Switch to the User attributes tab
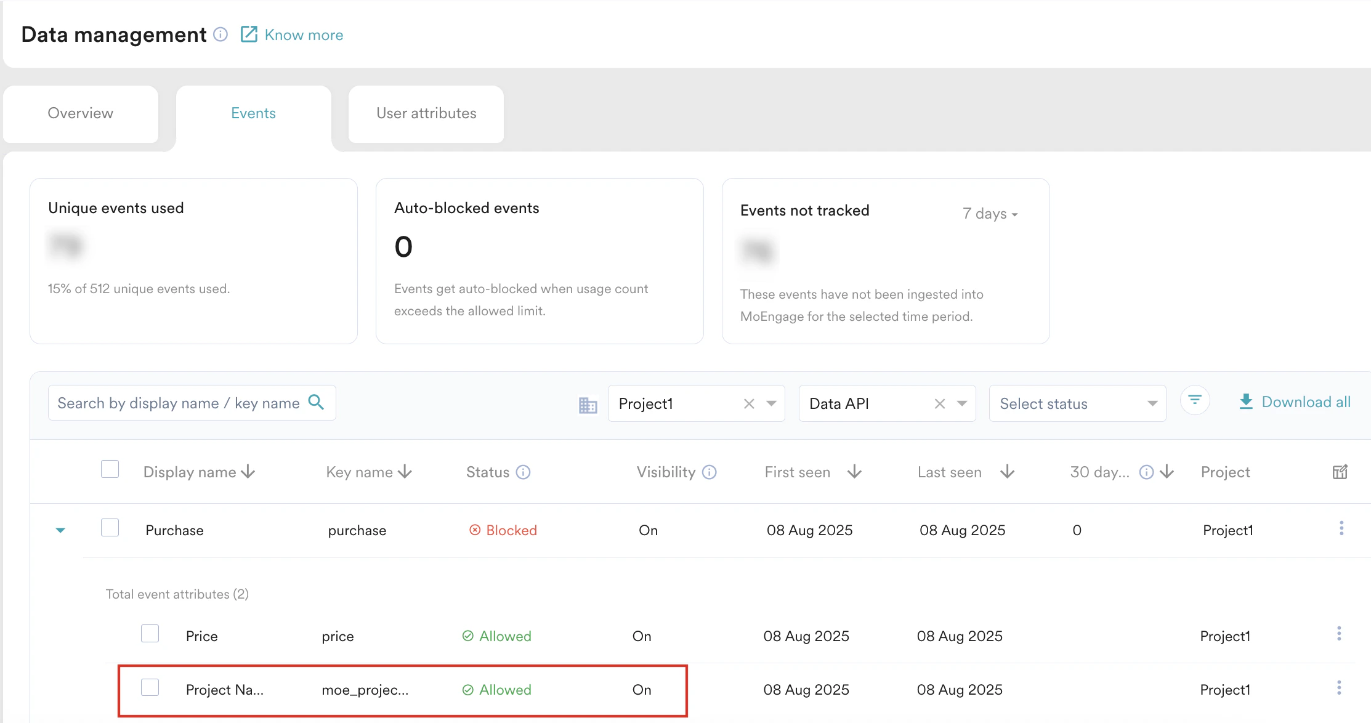Image resolution: width=1371 pixels, height=723 pixels. [426, 113]
